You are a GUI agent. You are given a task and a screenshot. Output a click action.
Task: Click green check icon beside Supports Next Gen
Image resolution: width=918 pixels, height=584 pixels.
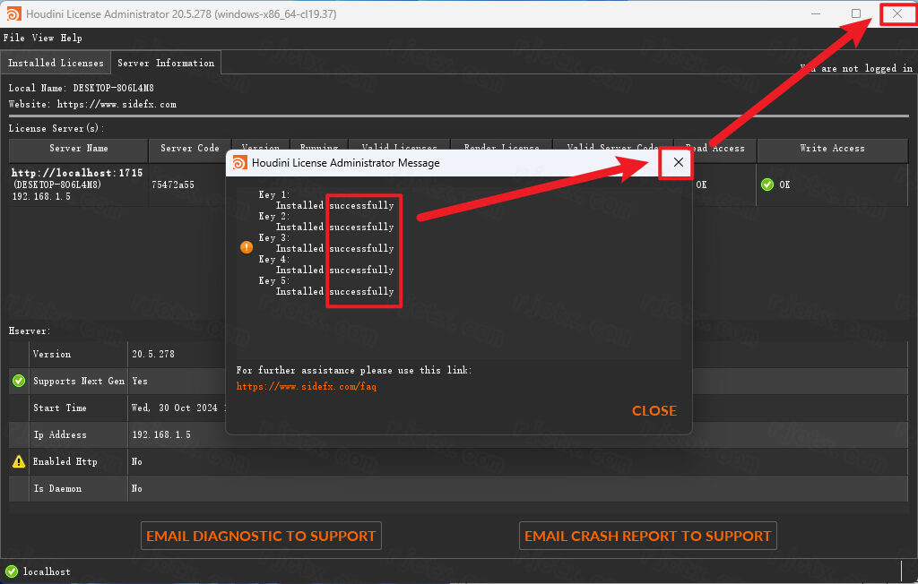tap(18, 381)
